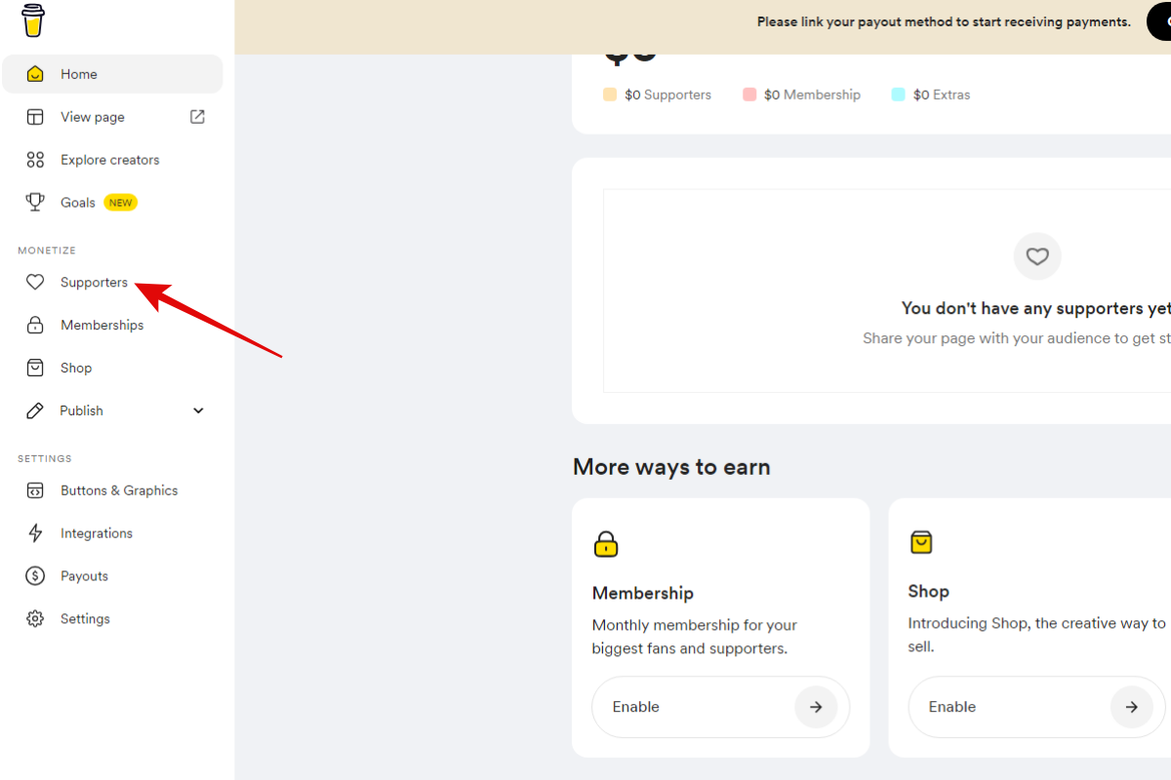Screen dimensions: 1171x780
Task: Click the NEW badge next to Goals
Action: pos(121,203)
